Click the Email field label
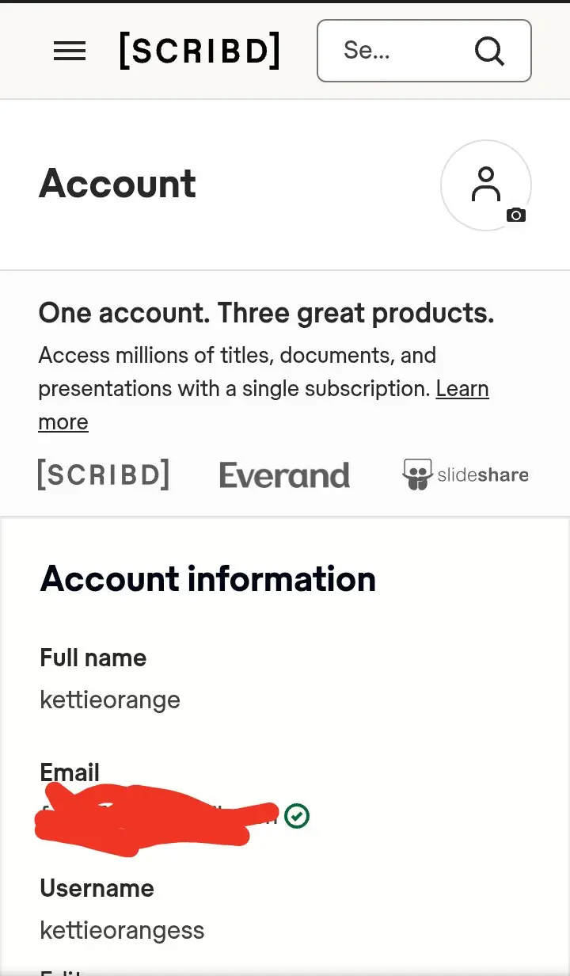 70,772
